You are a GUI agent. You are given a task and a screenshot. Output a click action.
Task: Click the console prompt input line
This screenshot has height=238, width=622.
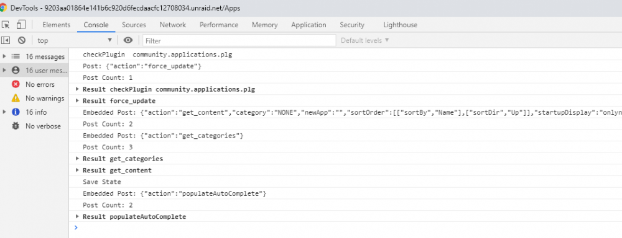pos(345,227)
